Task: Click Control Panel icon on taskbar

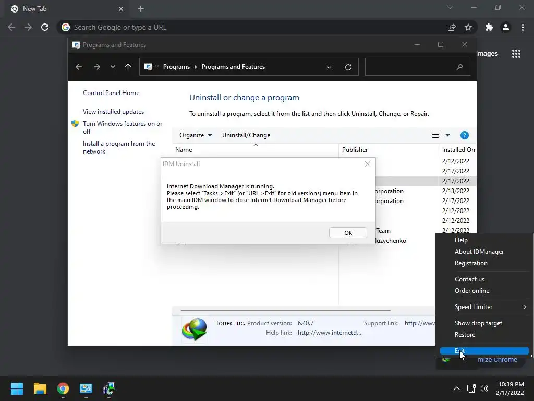Action: pos(86,388)
